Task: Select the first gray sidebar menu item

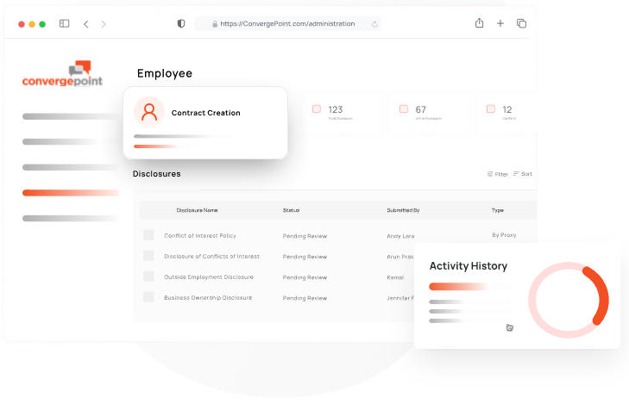Action: [x=71, y=116]
